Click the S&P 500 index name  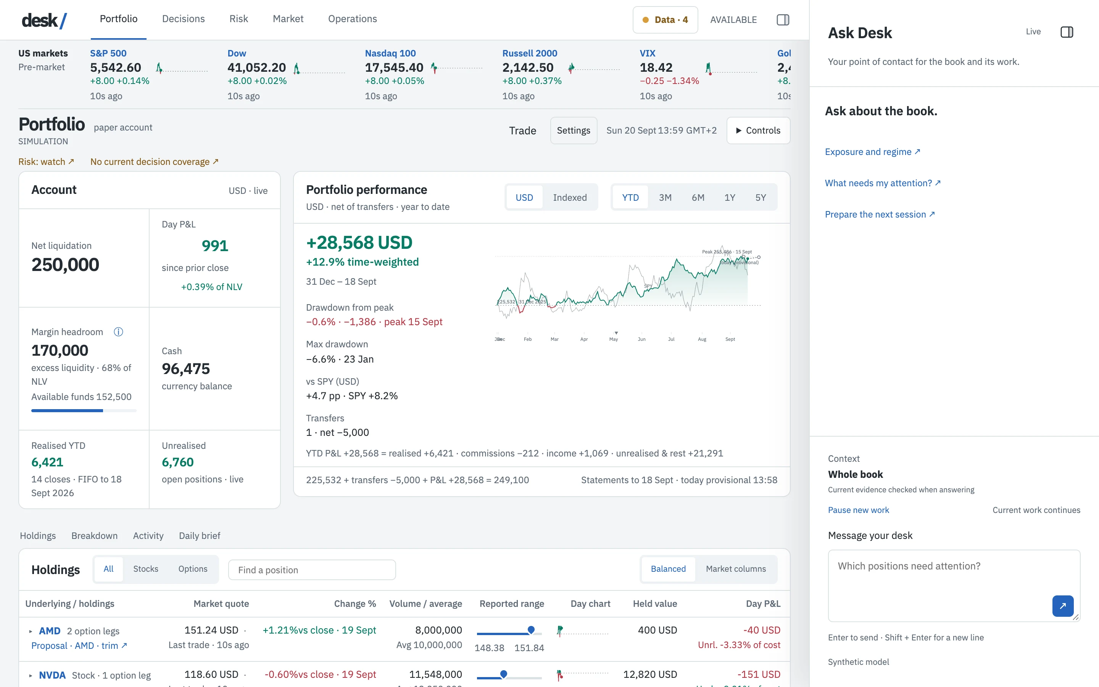click(108, 53)
